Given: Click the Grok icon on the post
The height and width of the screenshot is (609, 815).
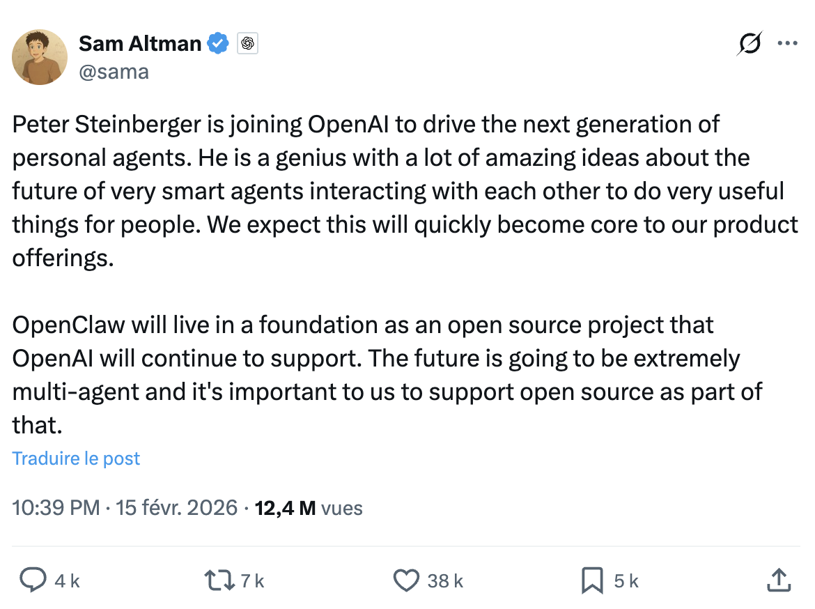Looking at the screenshot, I should point(750,44).
